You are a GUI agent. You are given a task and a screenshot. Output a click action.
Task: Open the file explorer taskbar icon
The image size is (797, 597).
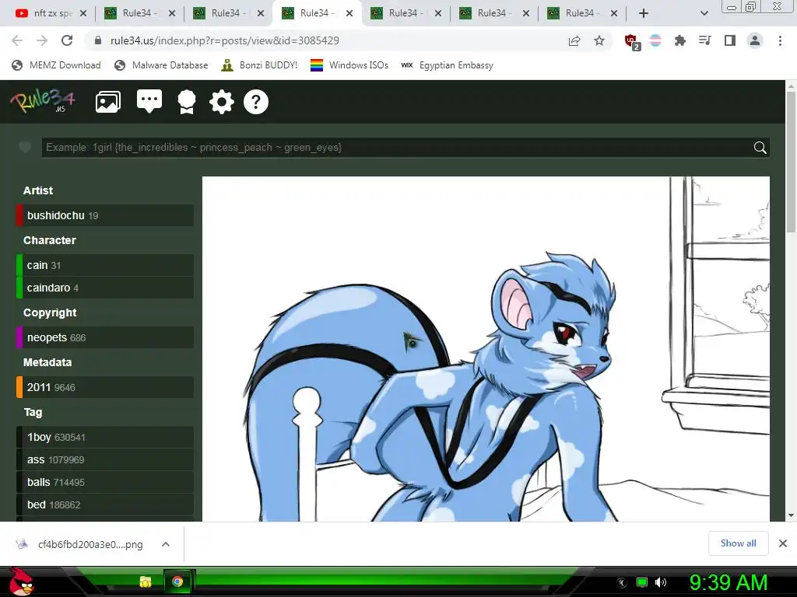coord(146,581)
